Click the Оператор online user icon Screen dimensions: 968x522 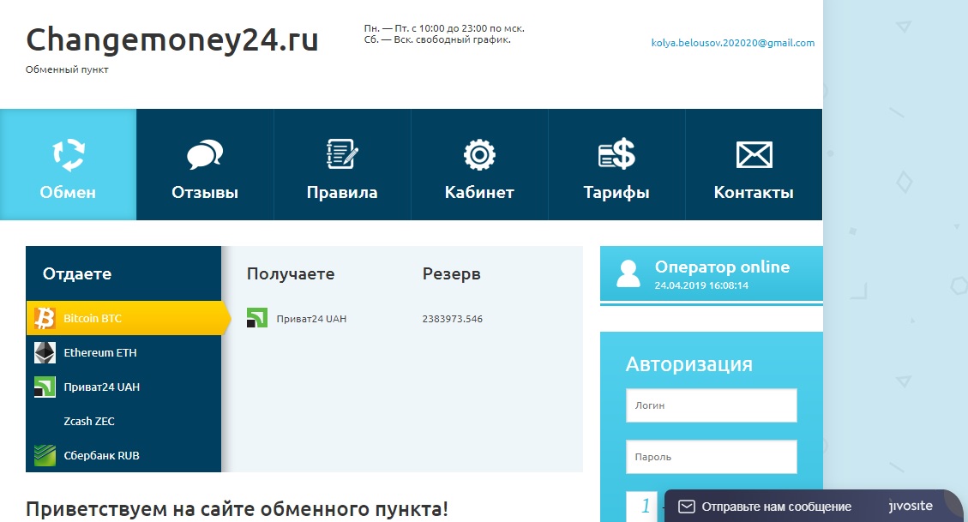pyautogui.click(x=628, y=273)
